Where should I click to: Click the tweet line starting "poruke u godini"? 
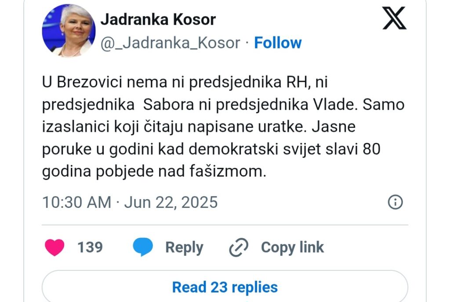(211, 149)
